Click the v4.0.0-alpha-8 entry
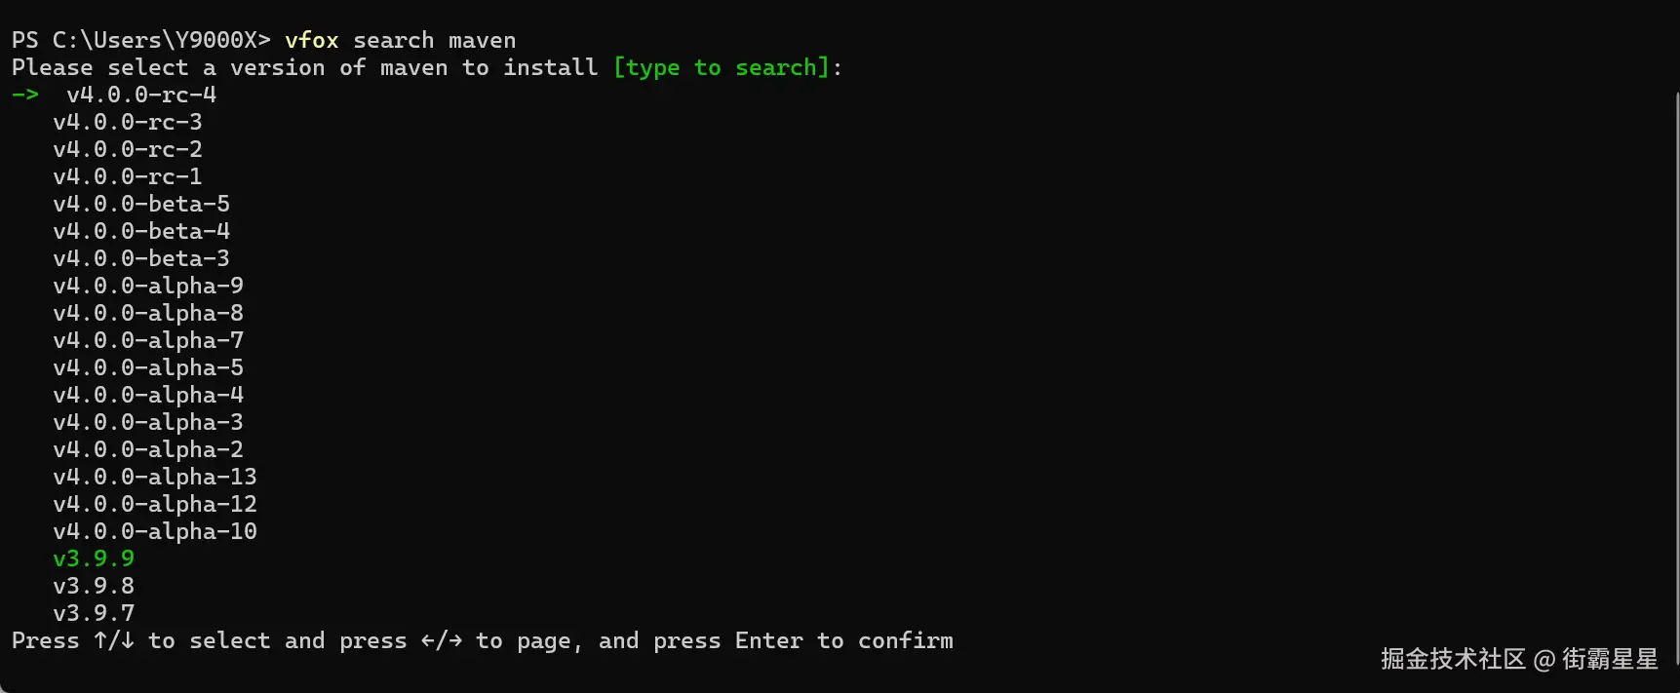The width and height of the screenshot is (1680, 693). [148, 313]
